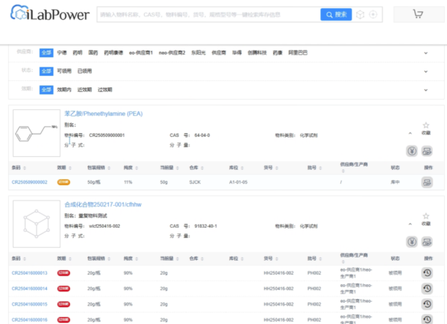Favorite compound 250217-001 with star icon
Screen dimensions: 447x324
(x=426, y=216)
